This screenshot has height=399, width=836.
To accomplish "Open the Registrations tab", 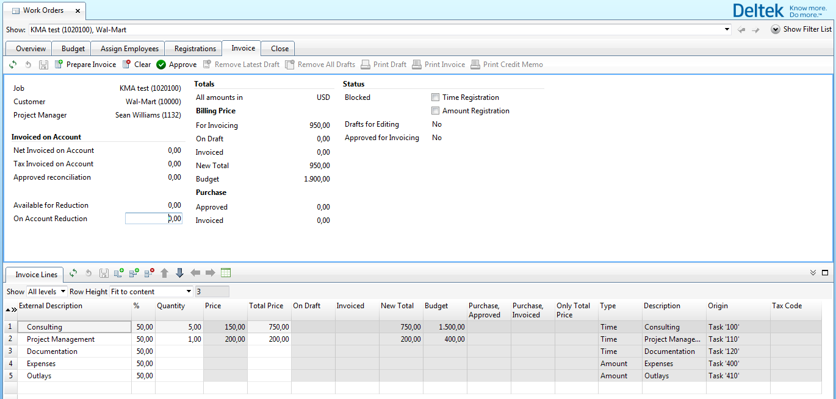I will 195,49.
